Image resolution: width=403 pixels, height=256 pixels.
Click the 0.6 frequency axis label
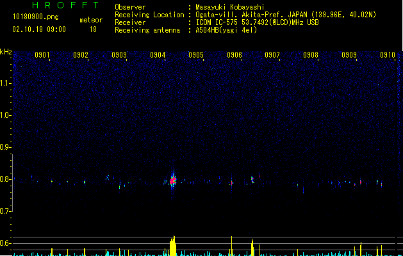[5, 243]
